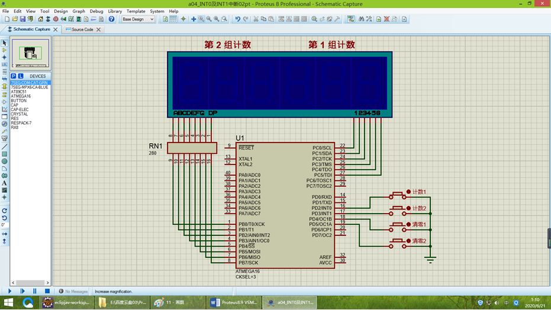Center the view at cursor icon
Image resolution: width=551 pixels, height=310 pixels.
coord(194,20)
